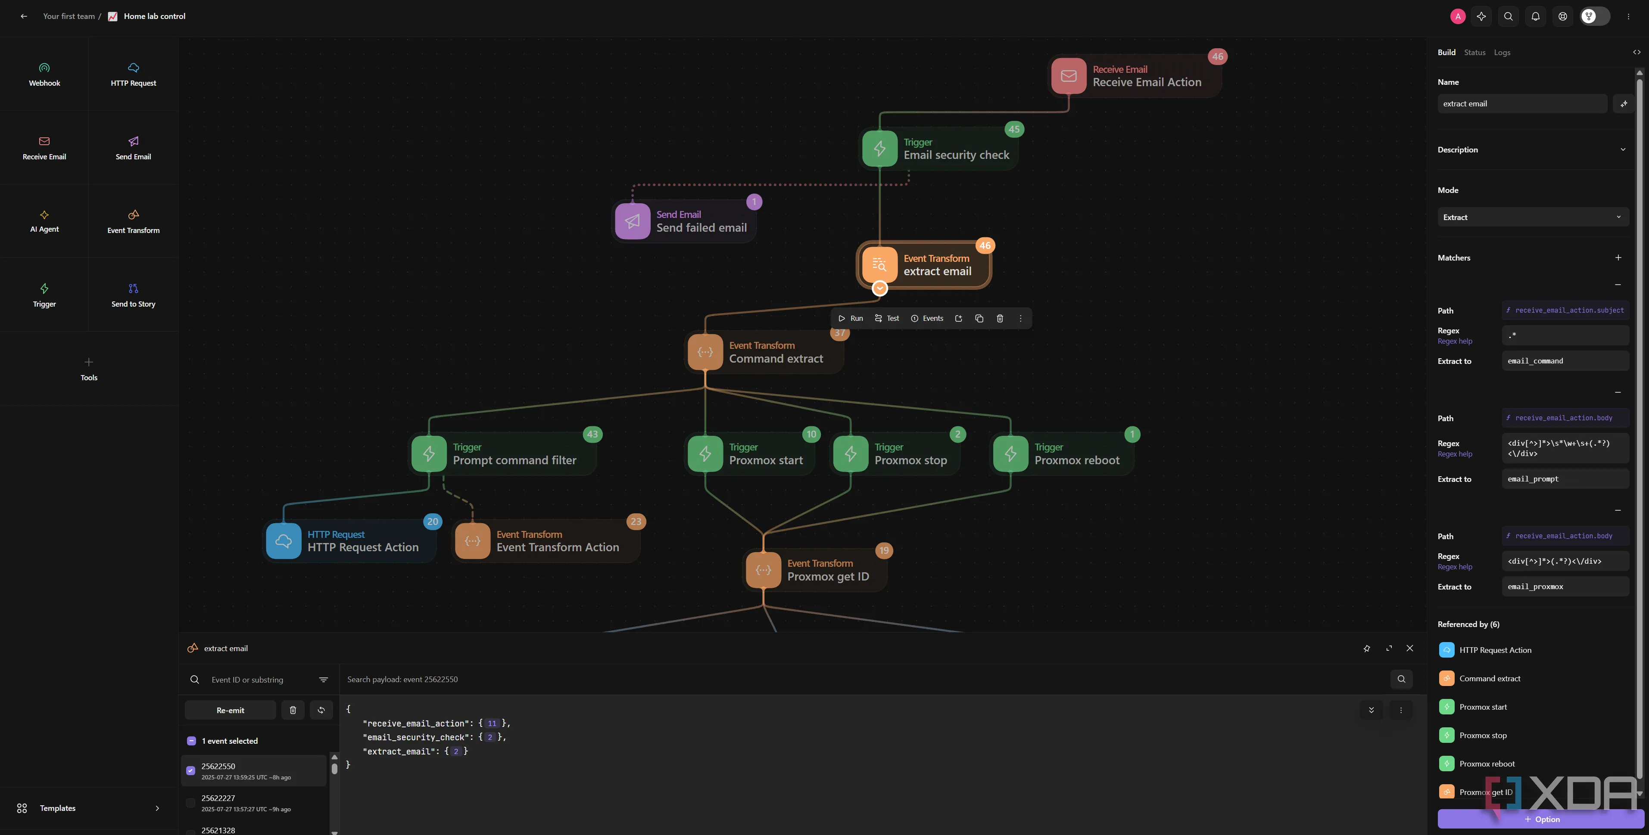Switch to the Logs tab
This screenshot has width=1649, height=835.
click(x=1502, y=53)
